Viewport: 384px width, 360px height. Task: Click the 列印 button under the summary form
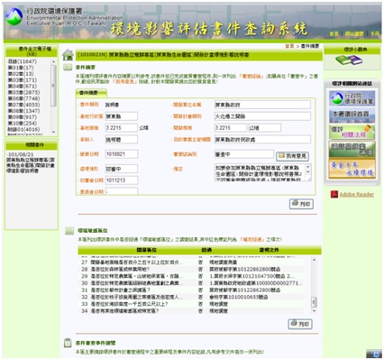point(301,204)
